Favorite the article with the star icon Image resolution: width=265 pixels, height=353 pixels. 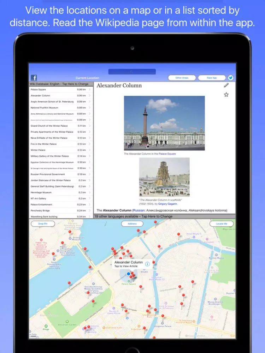click(226, 95)
